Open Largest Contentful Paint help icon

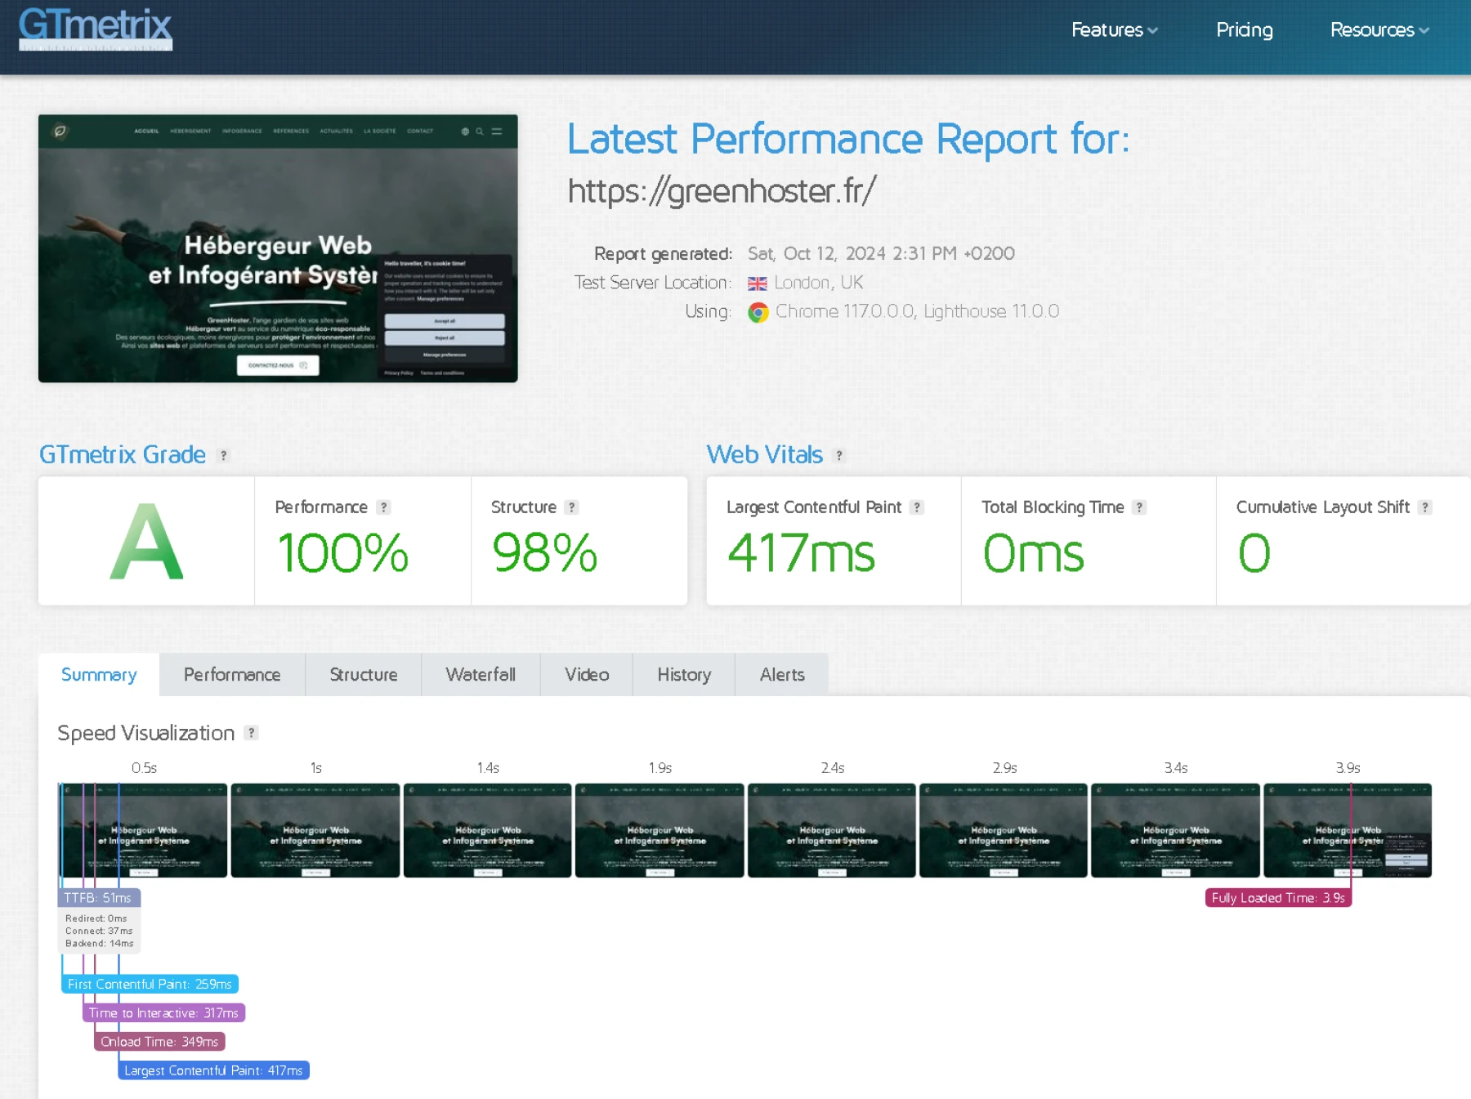click(917, 507)
